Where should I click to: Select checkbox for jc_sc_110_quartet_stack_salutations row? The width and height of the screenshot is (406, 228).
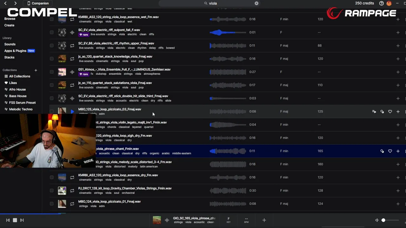(52, 85)
